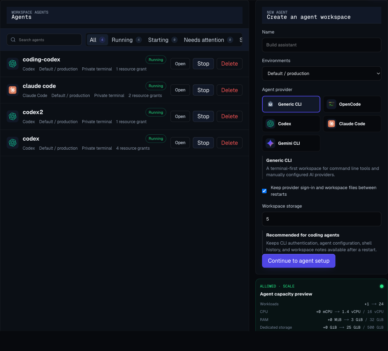Viewport: 388px width, 351px height.
Task: Show All agents tab
Action: [x=97, y=40]
